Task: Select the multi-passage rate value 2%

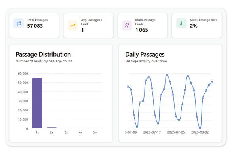Action: pos(194,26)
